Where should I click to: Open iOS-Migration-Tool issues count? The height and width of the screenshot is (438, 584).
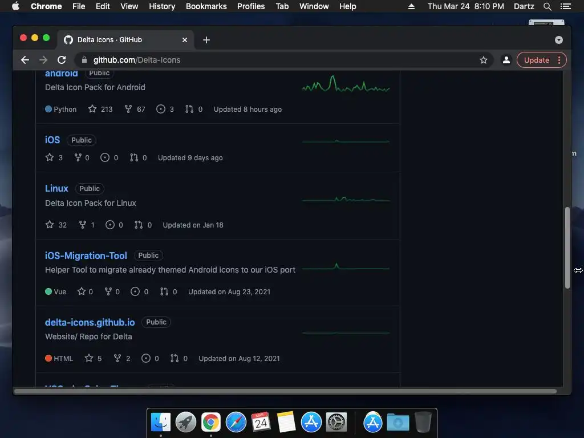140,291
